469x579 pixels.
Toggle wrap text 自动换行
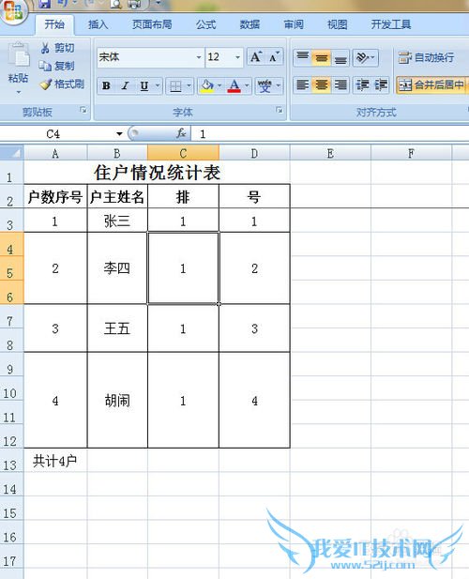[x=426, y=57]
